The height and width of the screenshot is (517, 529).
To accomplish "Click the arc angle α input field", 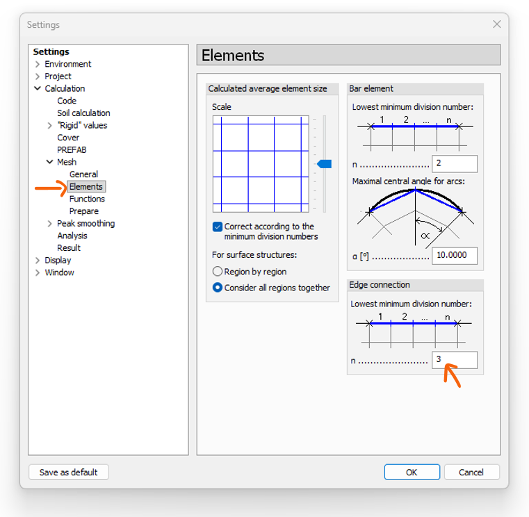I will (x=455, y=255).
